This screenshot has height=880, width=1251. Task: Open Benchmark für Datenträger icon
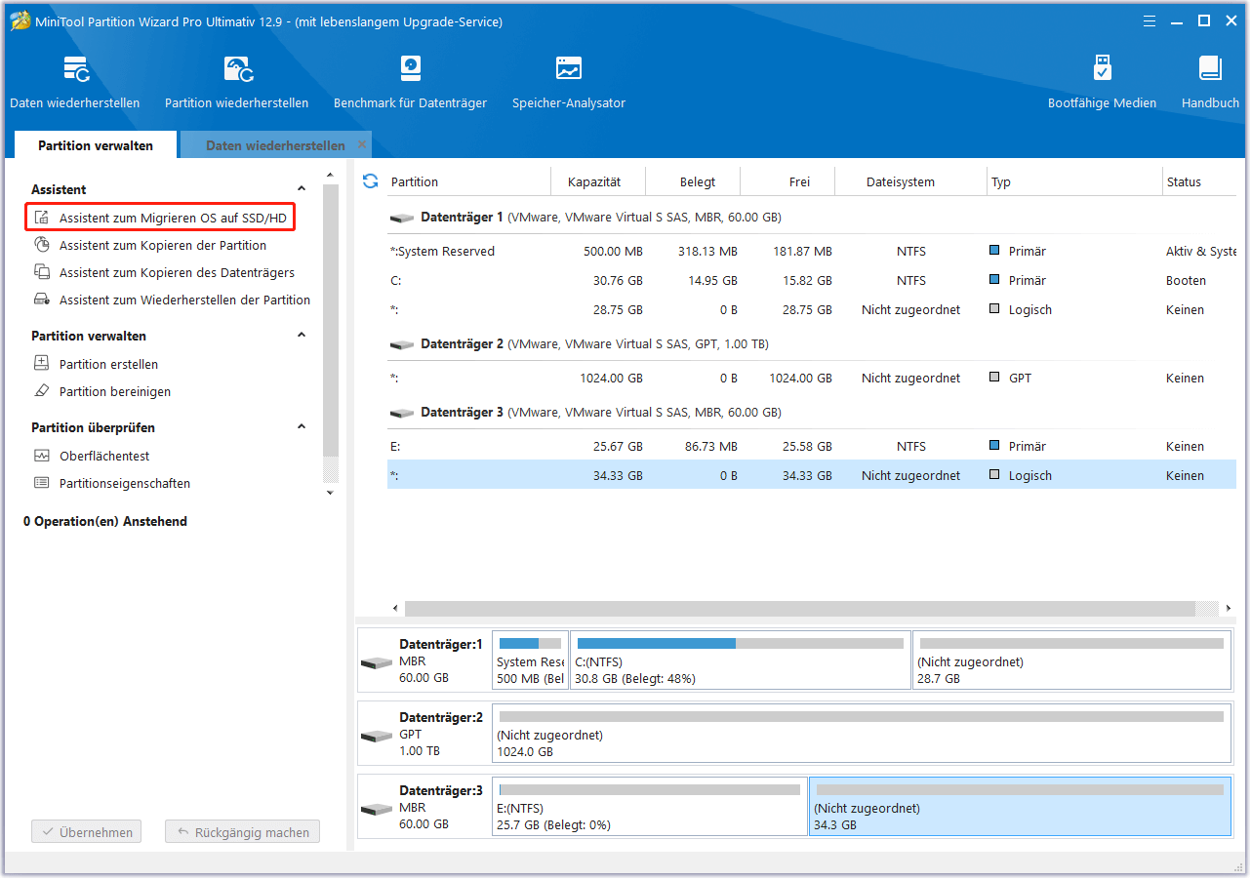[x=410, y=68]
